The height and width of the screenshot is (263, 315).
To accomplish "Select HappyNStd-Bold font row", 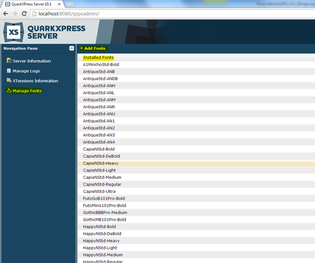I will tap(196, 227).
